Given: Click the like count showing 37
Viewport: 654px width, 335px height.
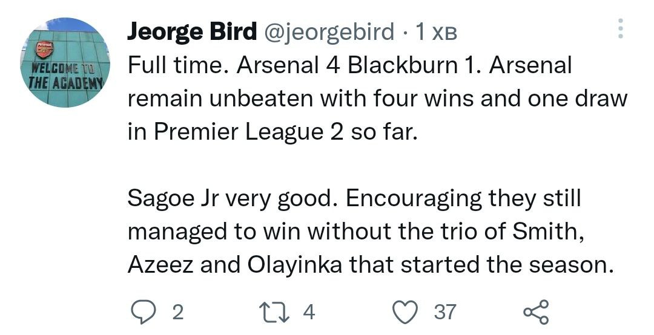Looking at the screenshot, I should [x=445, y=312].
